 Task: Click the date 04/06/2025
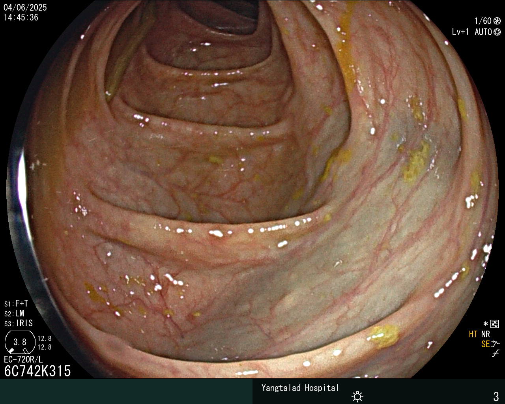(25, 7)
